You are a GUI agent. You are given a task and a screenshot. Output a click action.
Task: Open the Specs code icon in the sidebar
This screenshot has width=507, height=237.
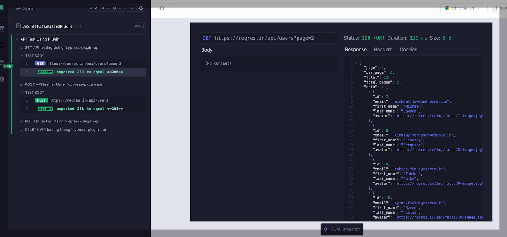(x=2, y=29)
